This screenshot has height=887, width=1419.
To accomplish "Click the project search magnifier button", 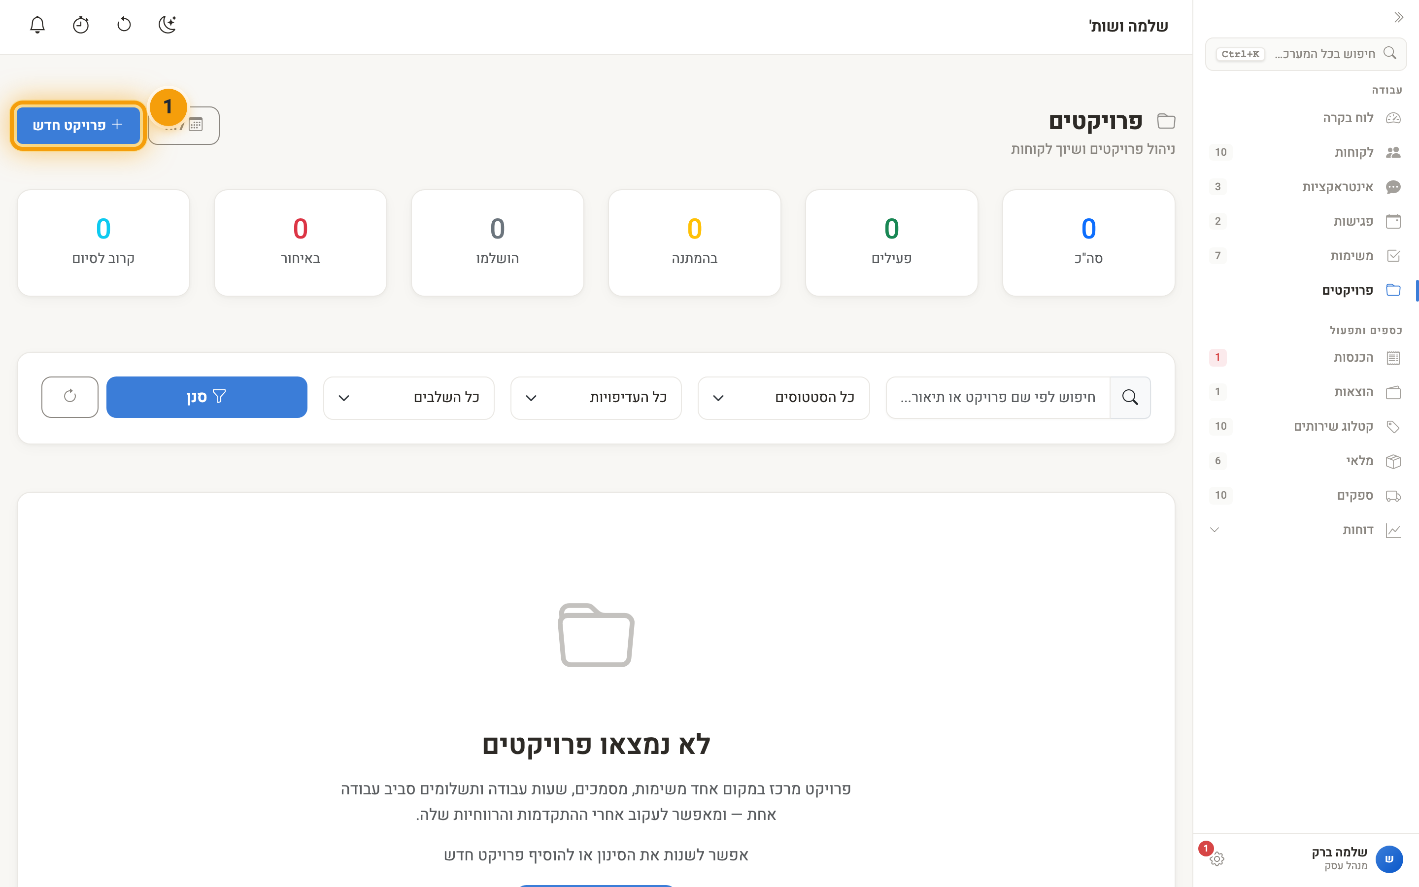I will (x=1130, y=397).
